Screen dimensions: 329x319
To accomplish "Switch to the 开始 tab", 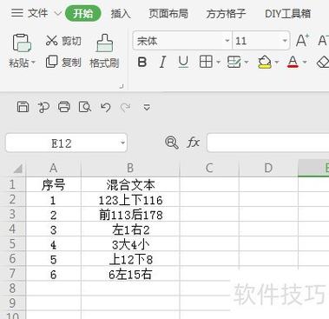I will coord(83,13).
